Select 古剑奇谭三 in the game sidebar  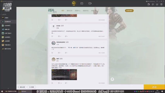pyautogui.click(x=8, y=26)
